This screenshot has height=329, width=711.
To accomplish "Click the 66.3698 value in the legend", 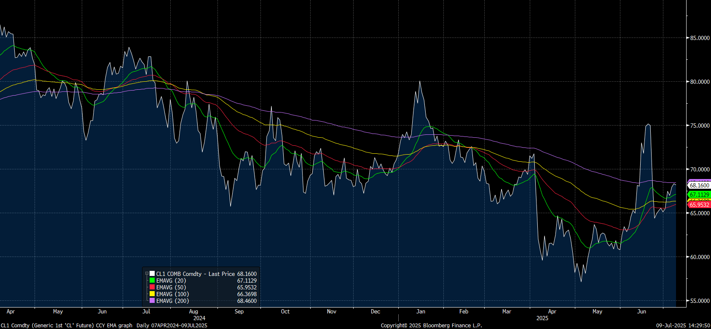I will (x=247, y=294).
